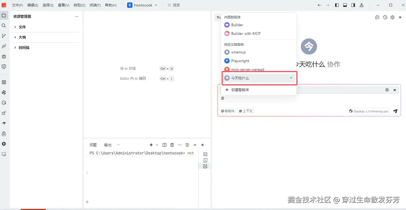Click the #上下文 context button
This screenshot has width=406, height=210.
[246, 111]
